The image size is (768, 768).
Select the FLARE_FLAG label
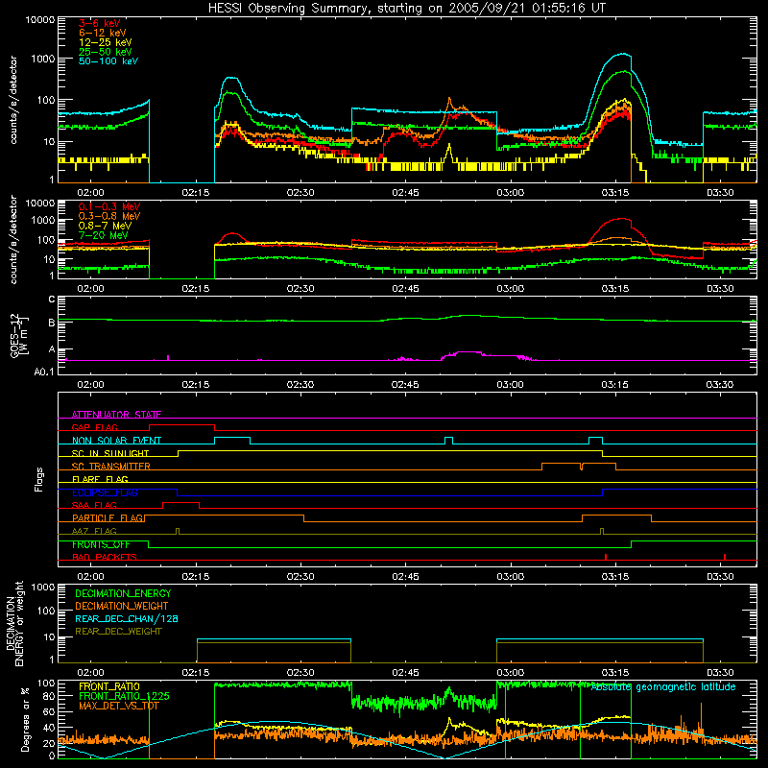tap(100, 479)
